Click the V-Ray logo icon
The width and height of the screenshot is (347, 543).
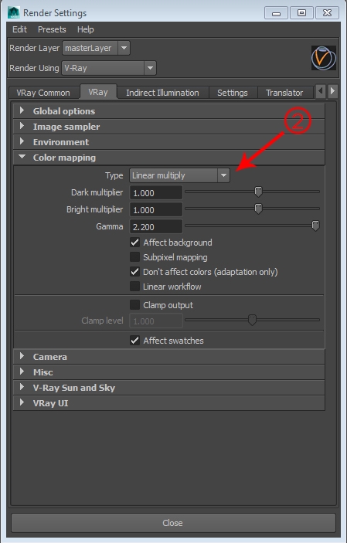(x=323, y=58)
